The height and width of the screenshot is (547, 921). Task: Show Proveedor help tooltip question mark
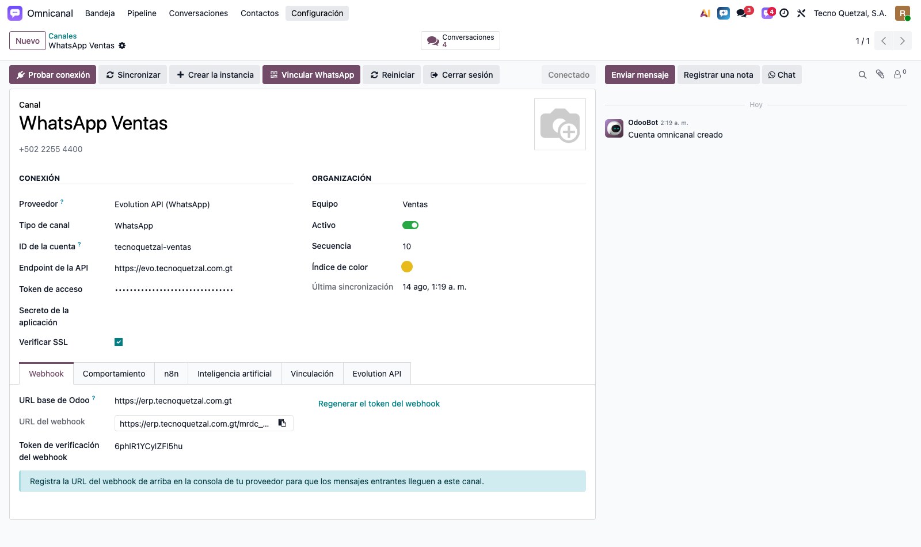(62, 202)
